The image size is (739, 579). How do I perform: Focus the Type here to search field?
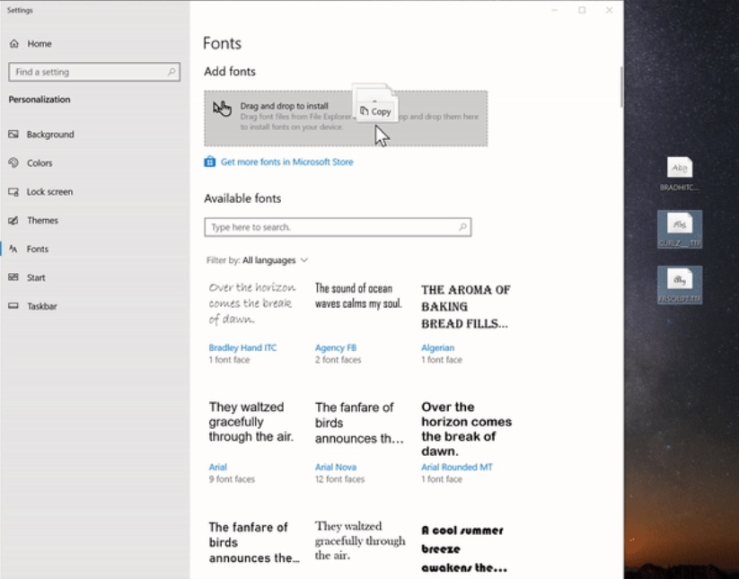(330, 227)
